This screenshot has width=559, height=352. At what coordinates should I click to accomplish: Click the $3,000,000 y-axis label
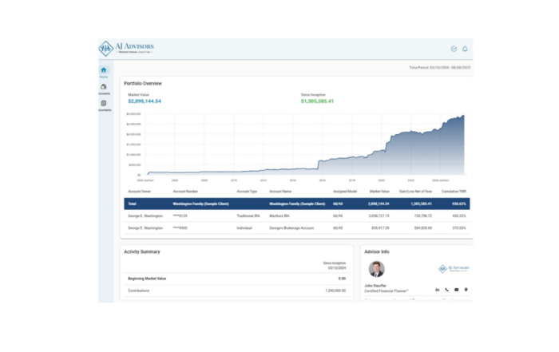[x=133, y=114]
